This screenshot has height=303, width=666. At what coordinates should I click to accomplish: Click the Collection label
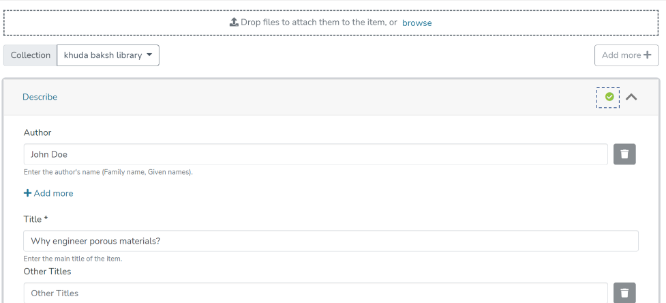pos(31,55)
